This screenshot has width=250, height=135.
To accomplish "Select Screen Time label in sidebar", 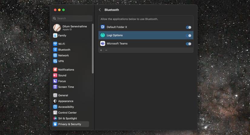I will (66, 87).
